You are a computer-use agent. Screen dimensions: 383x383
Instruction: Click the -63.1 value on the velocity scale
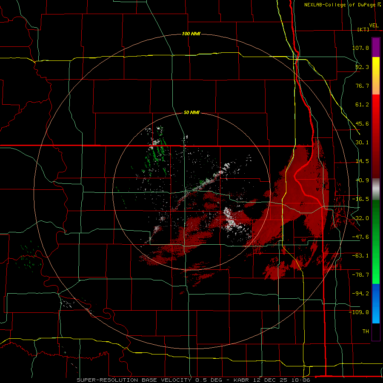click(x=360, y=256)
